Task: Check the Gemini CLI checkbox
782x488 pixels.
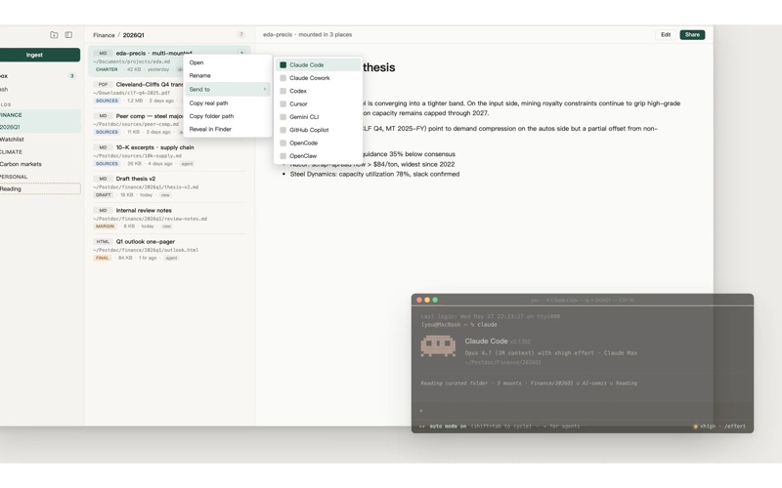Action: click(282, 117)
